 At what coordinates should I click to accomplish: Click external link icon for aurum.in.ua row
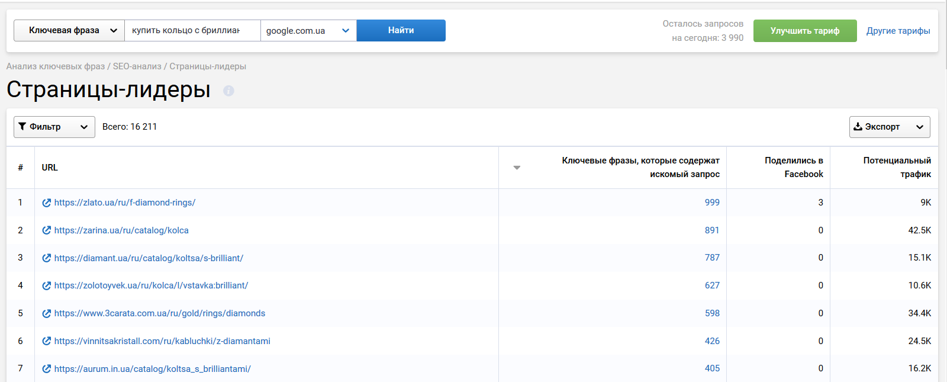point(47,369)
